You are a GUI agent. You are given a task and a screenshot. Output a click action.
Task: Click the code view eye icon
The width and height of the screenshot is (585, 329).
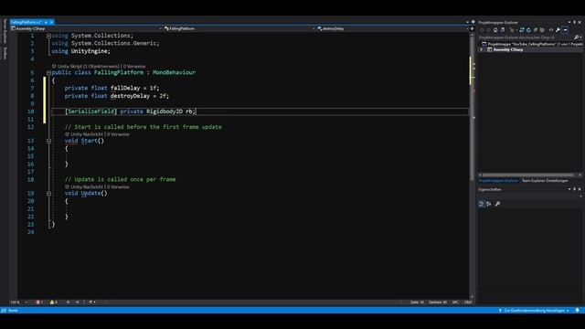(551, 30)
